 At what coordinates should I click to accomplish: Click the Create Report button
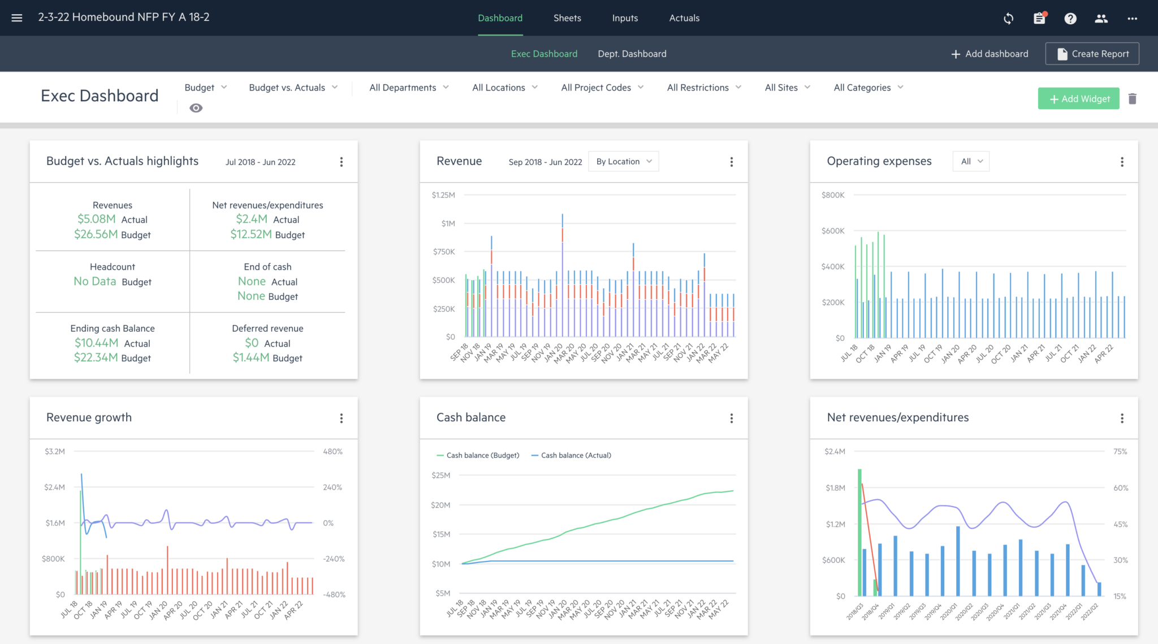pyautogui.click(x=1092, y=54)
